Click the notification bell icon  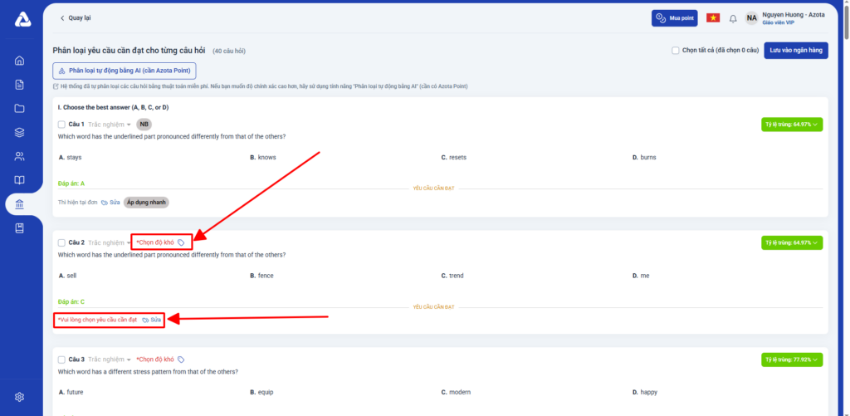coord(732,18)
